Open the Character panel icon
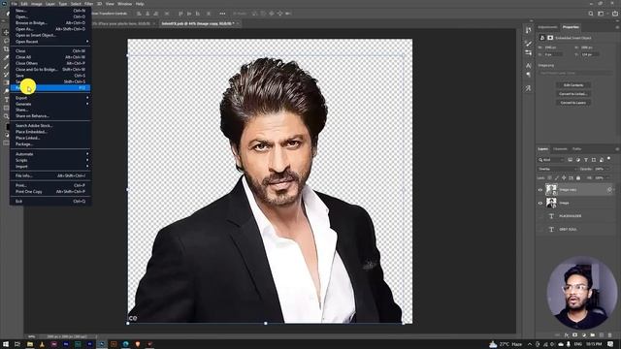Screen dimensions: 621x349 528,65
